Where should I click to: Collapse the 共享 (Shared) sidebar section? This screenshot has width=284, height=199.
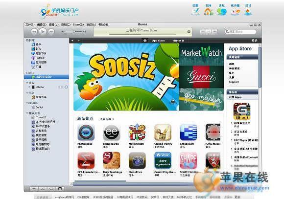[x=27, y=93]
